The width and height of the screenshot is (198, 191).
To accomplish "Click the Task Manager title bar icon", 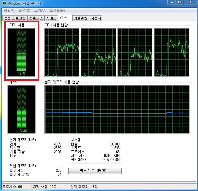I will pos(4,3).
